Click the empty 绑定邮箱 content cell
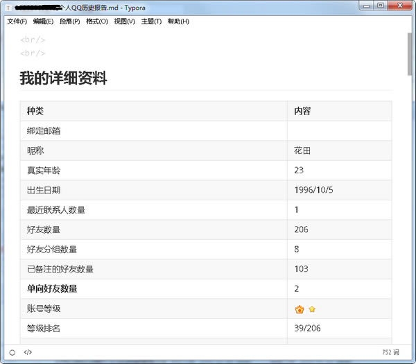Viewport: 416px width, 364px height. coord(339,131)
